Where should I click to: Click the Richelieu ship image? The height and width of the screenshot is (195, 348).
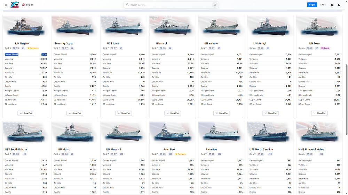(x=221, y=133)
